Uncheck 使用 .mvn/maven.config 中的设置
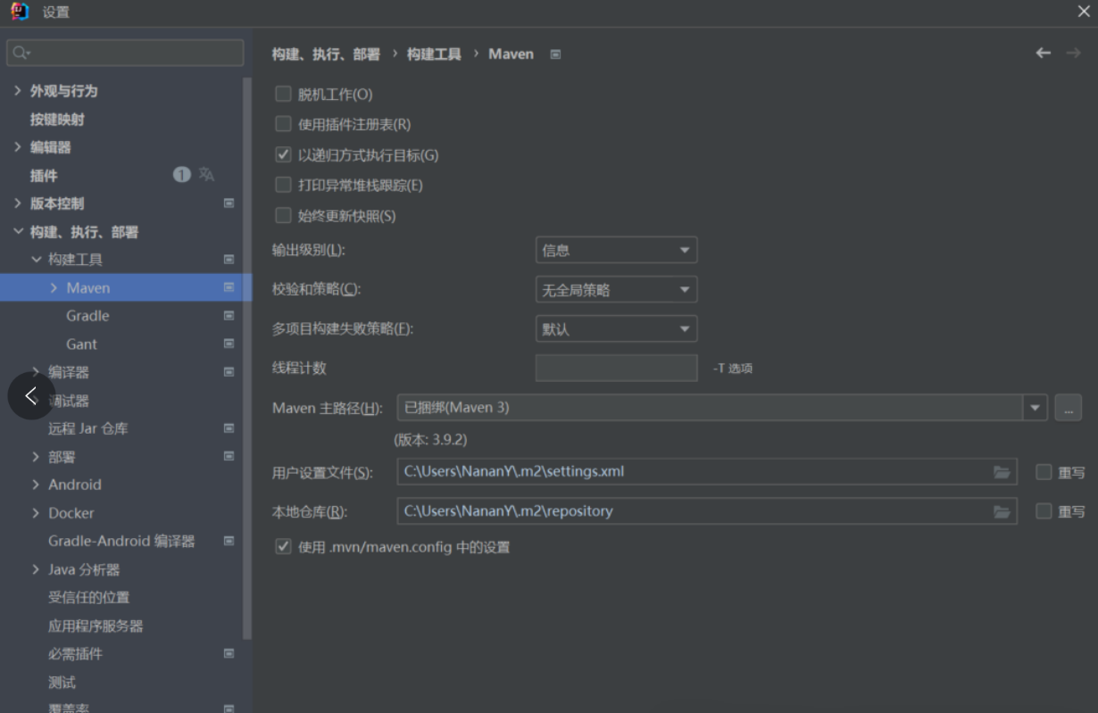Screen dimensions: 1098x713 click(x=283, y=546)
